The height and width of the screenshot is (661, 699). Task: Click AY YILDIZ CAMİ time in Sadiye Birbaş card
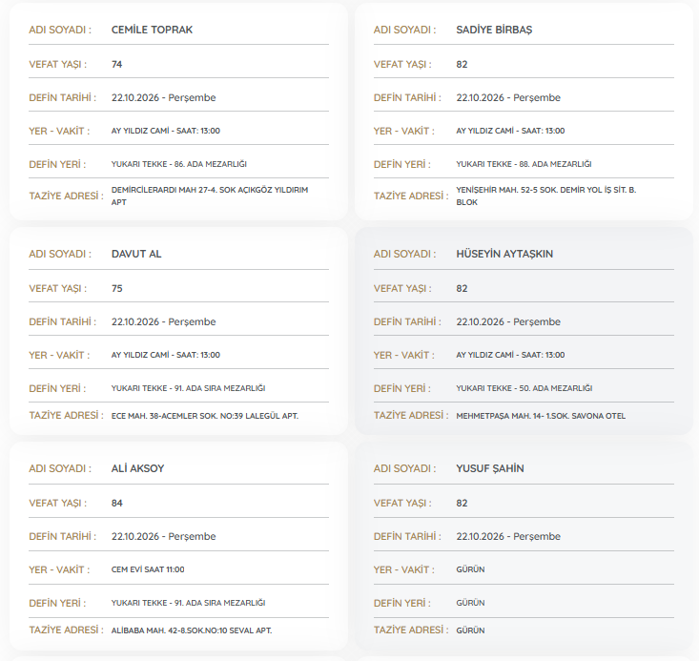click(x=510, y=131)
